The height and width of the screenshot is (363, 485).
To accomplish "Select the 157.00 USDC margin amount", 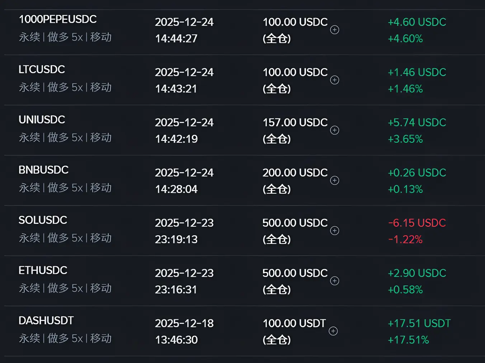I will click(x=295, y=123).
